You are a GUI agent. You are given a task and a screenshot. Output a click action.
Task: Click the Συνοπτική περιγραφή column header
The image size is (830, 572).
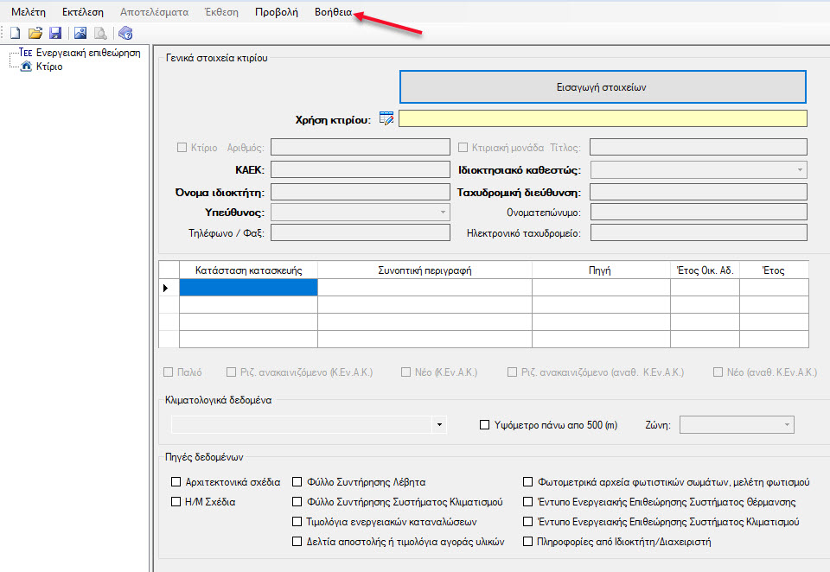pyautogui.click(x=425, y=270)
